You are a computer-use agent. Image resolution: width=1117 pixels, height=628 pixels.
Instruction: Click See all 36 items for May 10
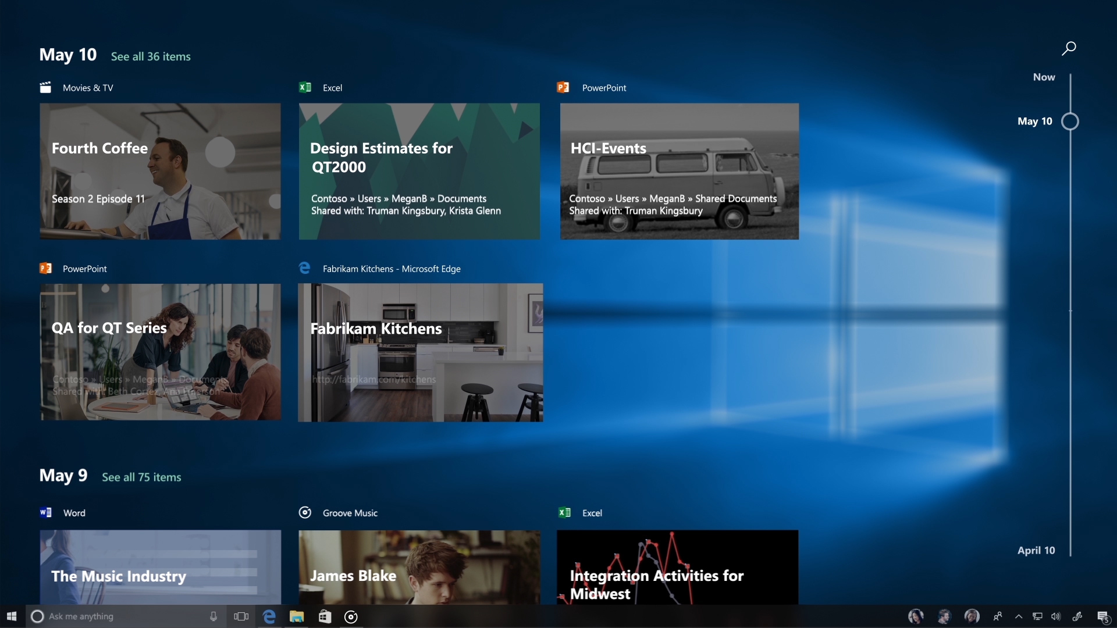(x=150, y=55)
